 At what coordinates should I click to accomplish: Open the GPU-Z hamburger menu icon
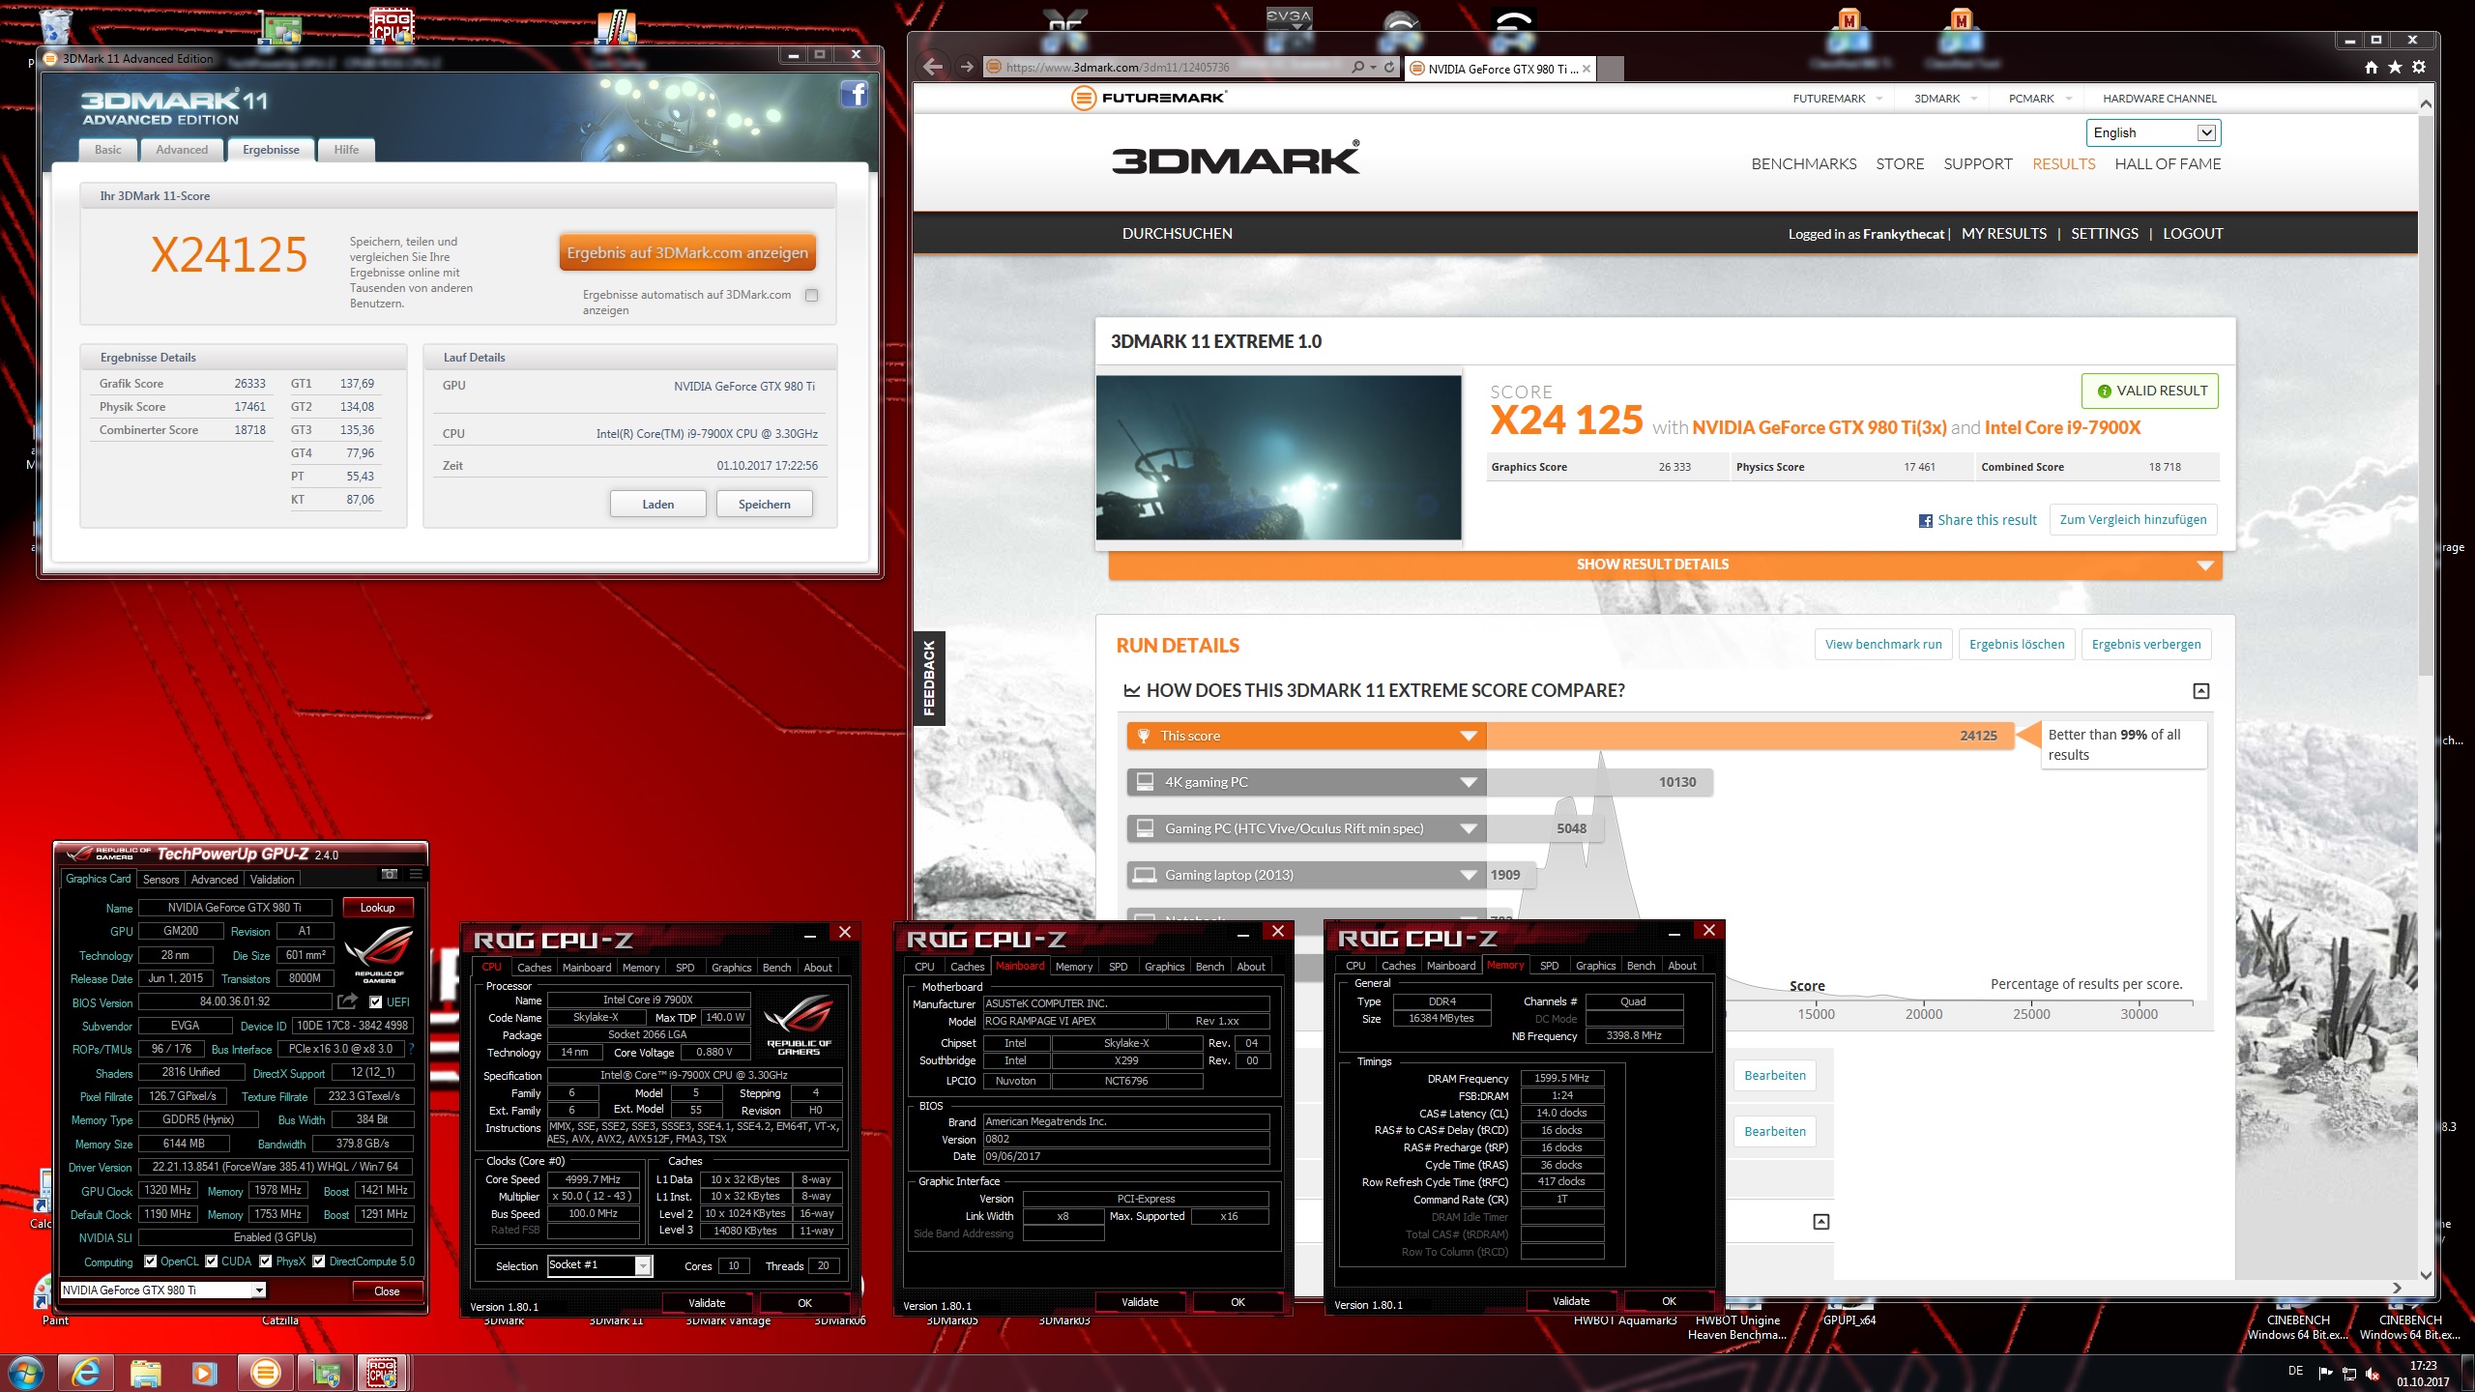[x=415, y=874]
